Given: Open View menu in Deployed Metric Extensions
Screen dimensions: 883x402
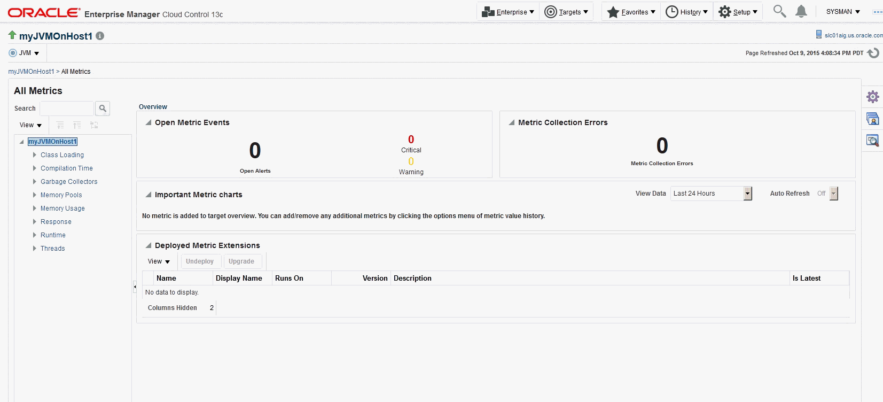Looking at the screenshot, I should pyautogui.click(x=159, y=261).
